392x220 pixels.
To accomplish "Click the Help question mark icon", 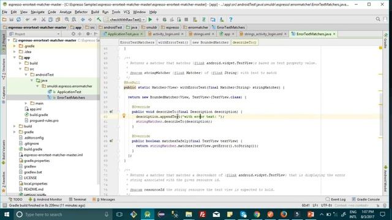I will [x=231, y=20].
